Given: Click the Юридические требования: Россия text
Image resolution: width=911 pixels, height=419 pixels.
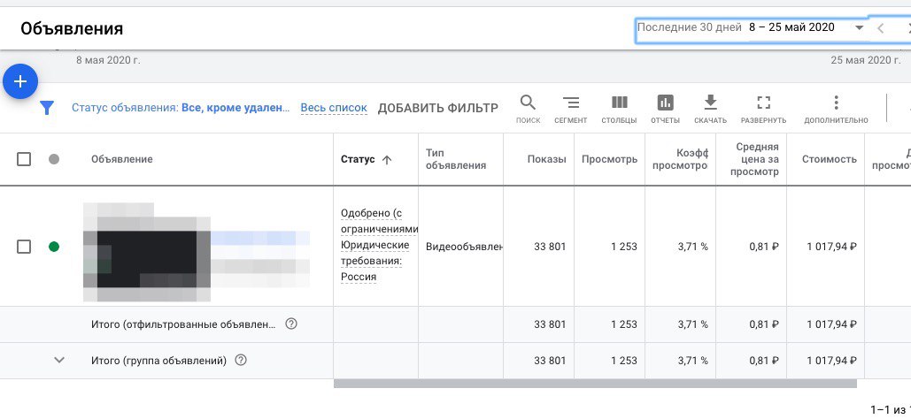Looking at the screenshot, I should 374,261.
